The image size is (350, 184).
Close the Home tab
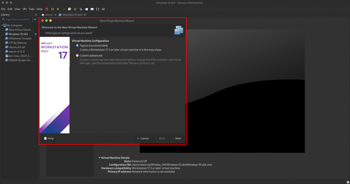coord(55,15)
